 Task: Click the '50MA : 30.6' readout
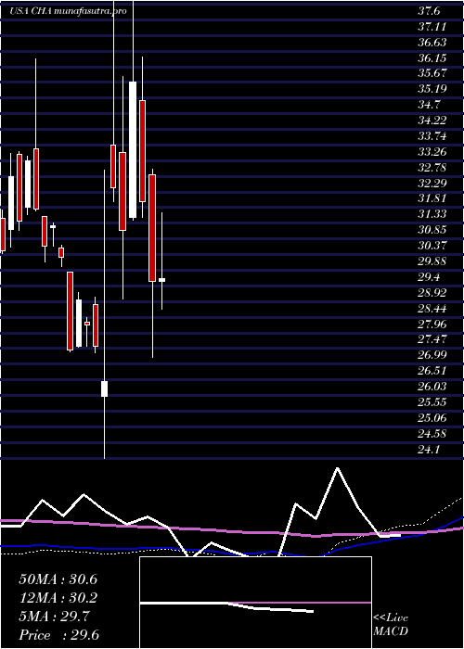coord(58,579)
